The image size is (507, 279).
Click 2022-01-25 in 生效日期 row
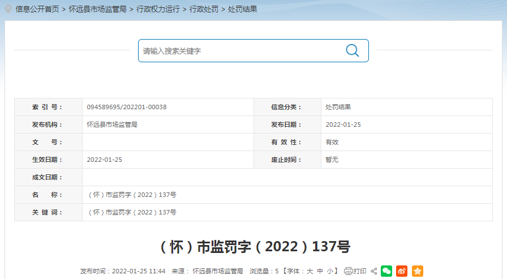point(105,160)
